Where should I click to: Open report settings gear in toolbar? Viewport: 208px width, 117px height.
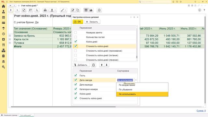[x=99, y=10]
